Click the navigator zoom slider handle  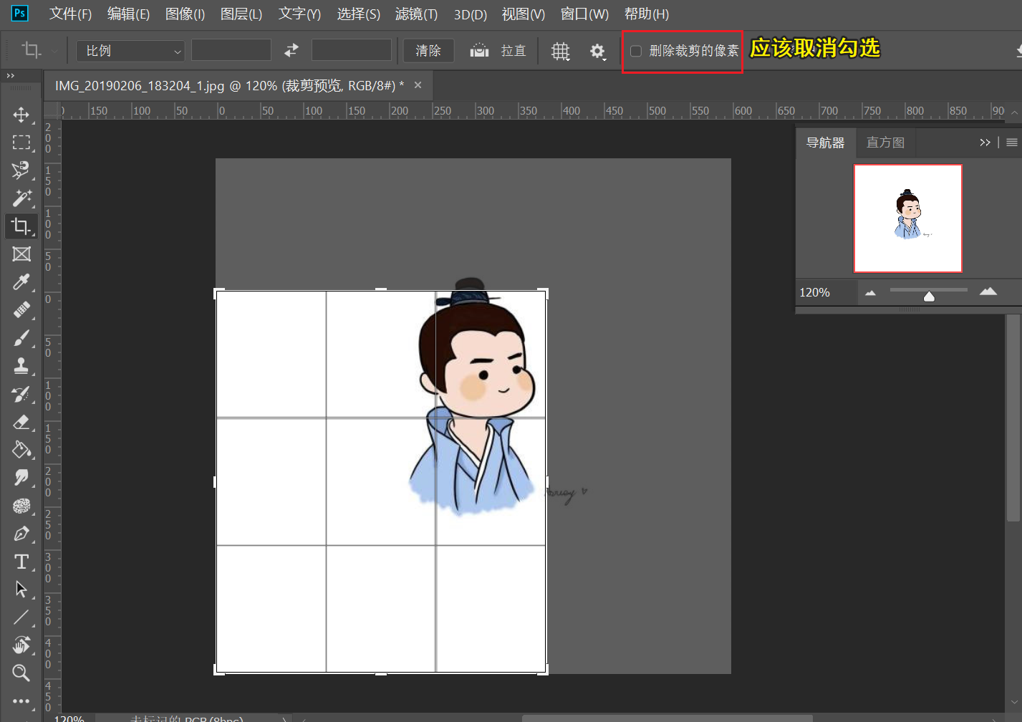coord(929,296)
